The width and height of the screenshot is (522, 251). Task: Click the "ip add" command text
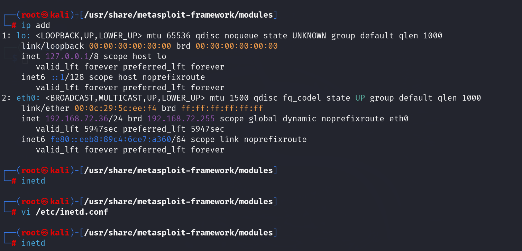point(36,25)
